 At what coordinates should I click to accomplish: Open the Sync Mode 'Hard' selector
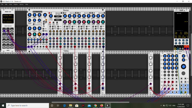click(58, 16)
